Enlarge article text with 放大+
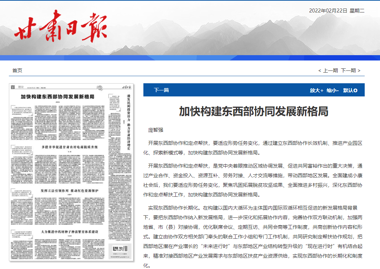This screenshot has height=269, width=380. 317,90
